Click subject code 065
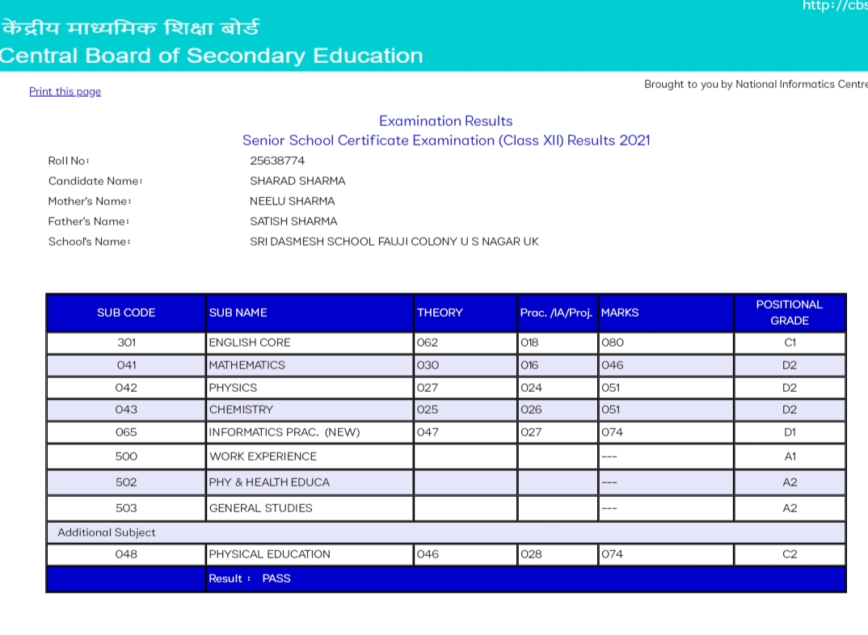Screen dimensions: 868x635 tap(126, 432)
